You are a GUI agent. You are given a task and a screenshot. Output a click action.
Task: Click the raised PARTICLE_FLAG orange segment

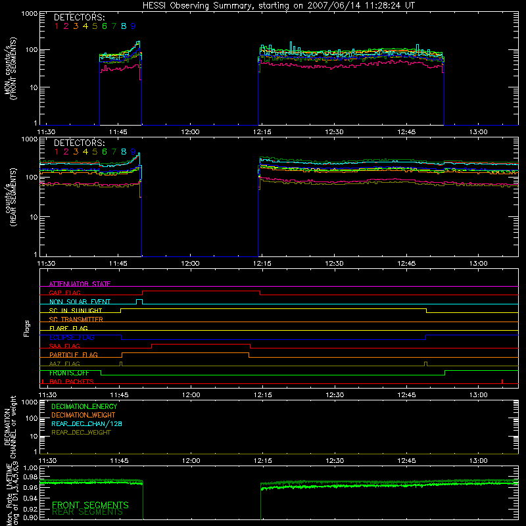(x=185, y=353)
